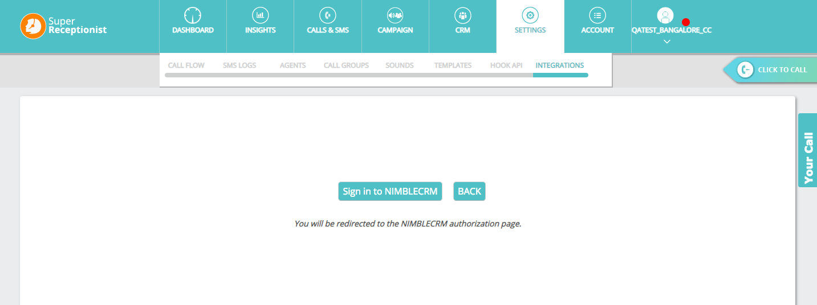Select the Sounds tab
817x305 pixels.
[x=400, y=65]
